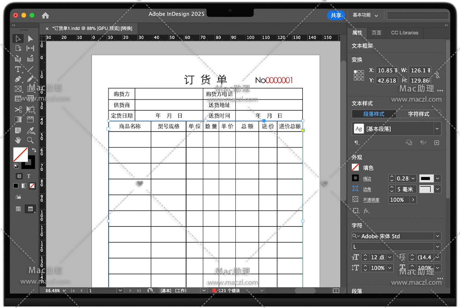Screen dimensions: 460x308
Task: Open the 描边 stroke settings link
Action: 367,178
